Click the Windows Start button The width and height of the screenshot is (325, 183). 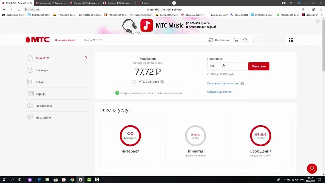coord(4,180)
